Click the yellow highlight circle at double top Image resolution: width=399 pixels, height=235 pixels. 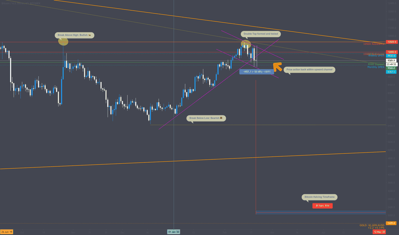[x=246, y=44]
